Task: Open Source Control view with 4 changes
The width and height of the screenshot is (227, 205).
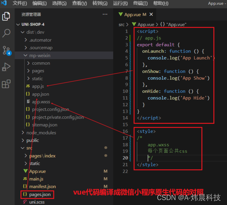Action: pyautogui.click(x=6, y=50)
